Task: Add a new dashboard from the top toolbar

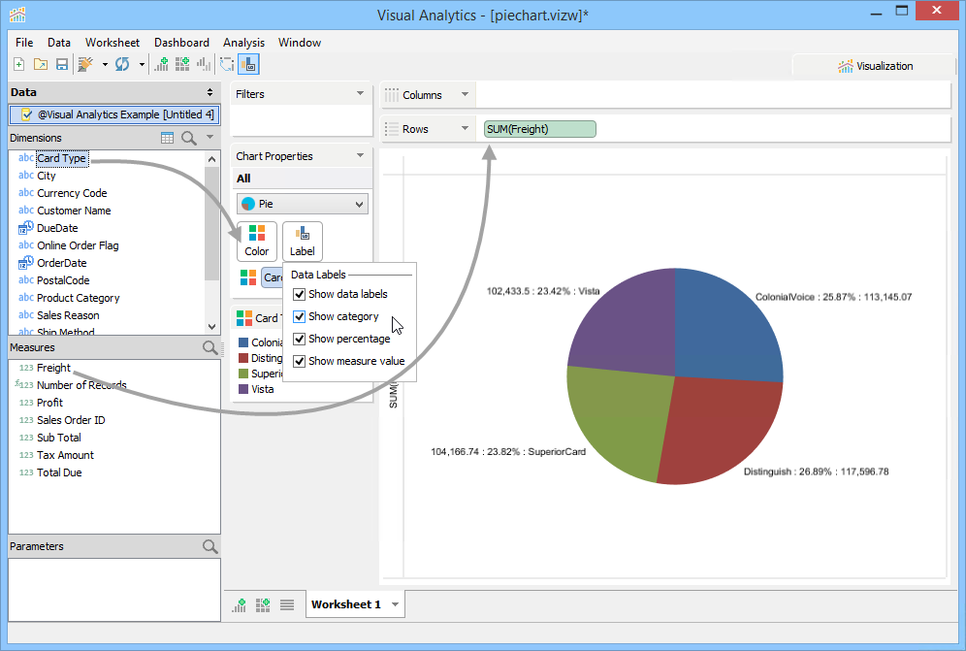Action: pos(182,64)
